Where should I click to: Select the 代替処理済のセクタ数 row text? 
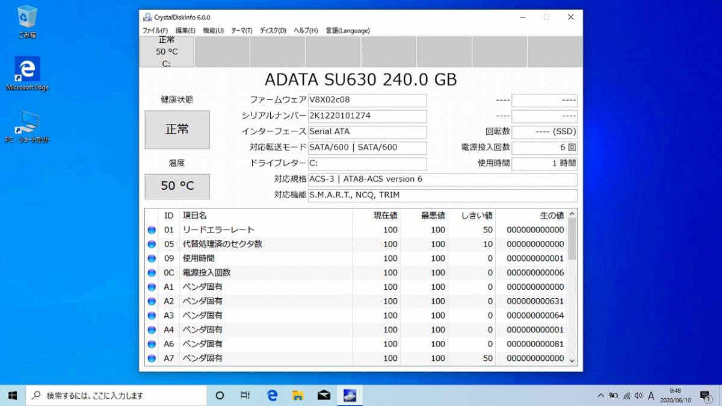coord(223,245)
